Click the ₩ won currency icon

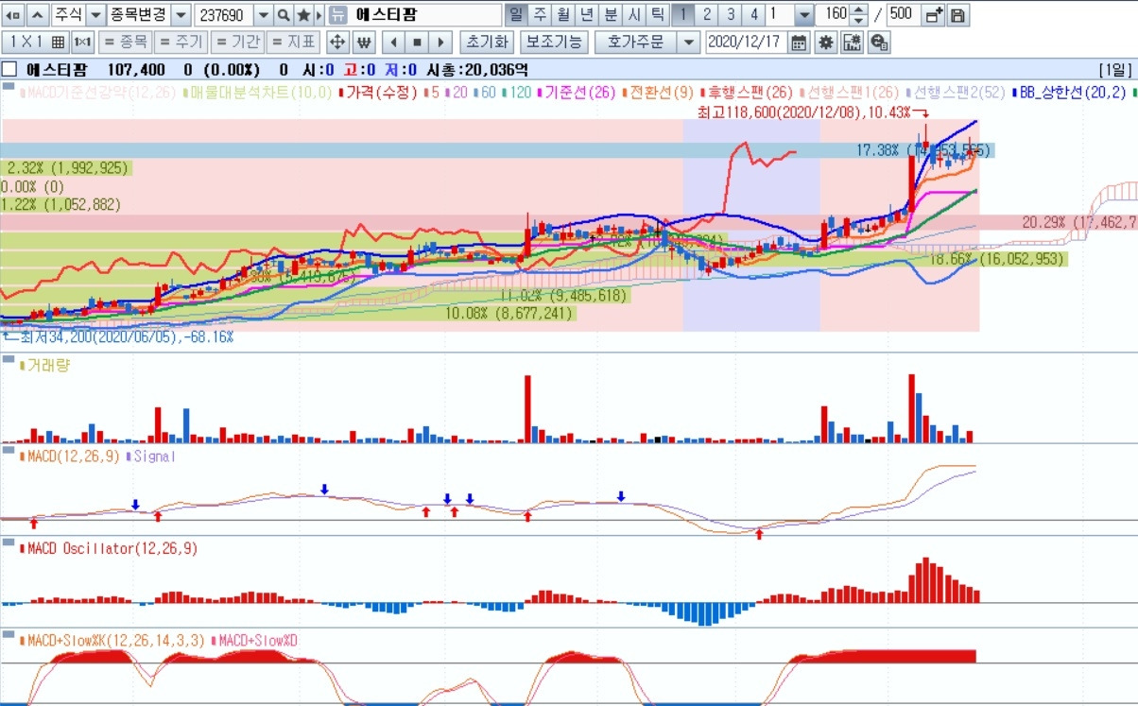[364, 43]
